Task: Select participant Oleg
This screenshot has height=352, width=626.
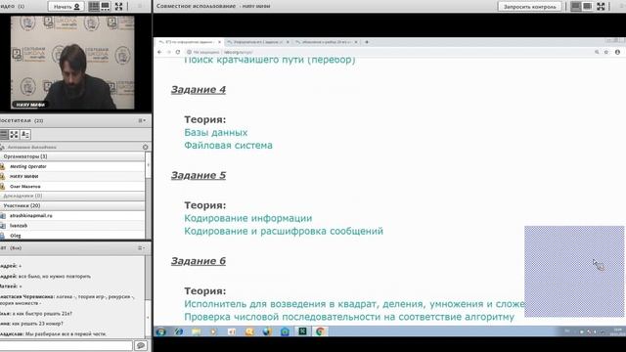Action: [x=72, y=236]
